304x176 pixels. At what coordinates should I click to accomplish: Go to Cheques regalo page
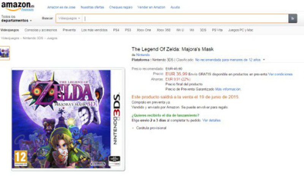coord(121,7)
